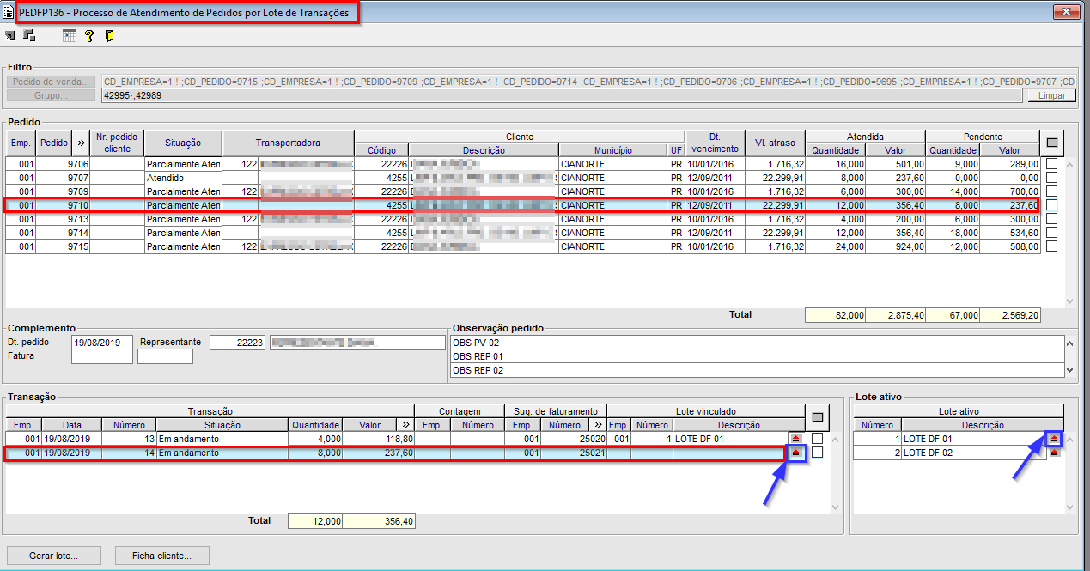Viewport: 1090px width, 571px height.
Task: Click the Gerar lote... button
Action: [53, 556]
